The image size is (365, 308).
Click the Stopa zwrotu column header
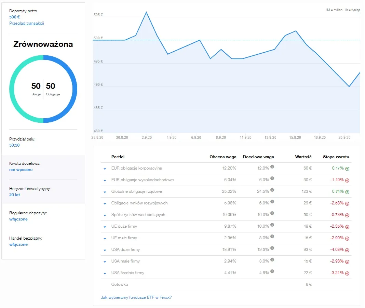pos(336,157)
